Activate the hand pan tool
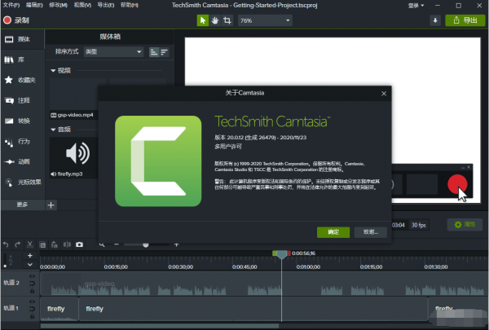Image resolution: width=489 pixels, height=330 pixels. click(x=215, y=20)
